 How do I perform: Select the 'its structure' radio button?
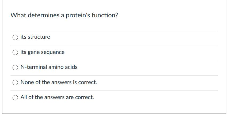(15, 37)
